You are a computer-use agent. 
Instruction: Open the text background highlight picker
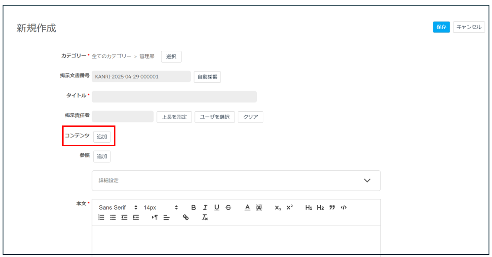(259, 207)
